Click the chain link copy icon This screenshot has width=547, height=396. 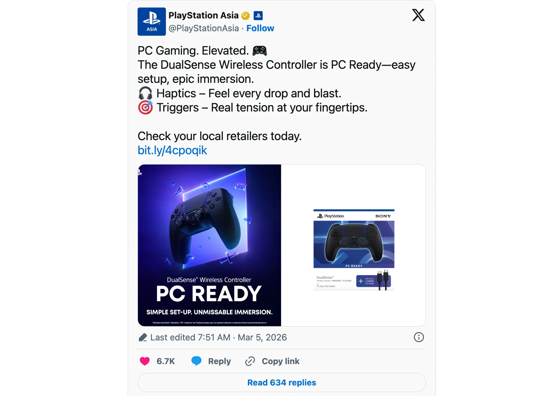(x=250, y=361)
